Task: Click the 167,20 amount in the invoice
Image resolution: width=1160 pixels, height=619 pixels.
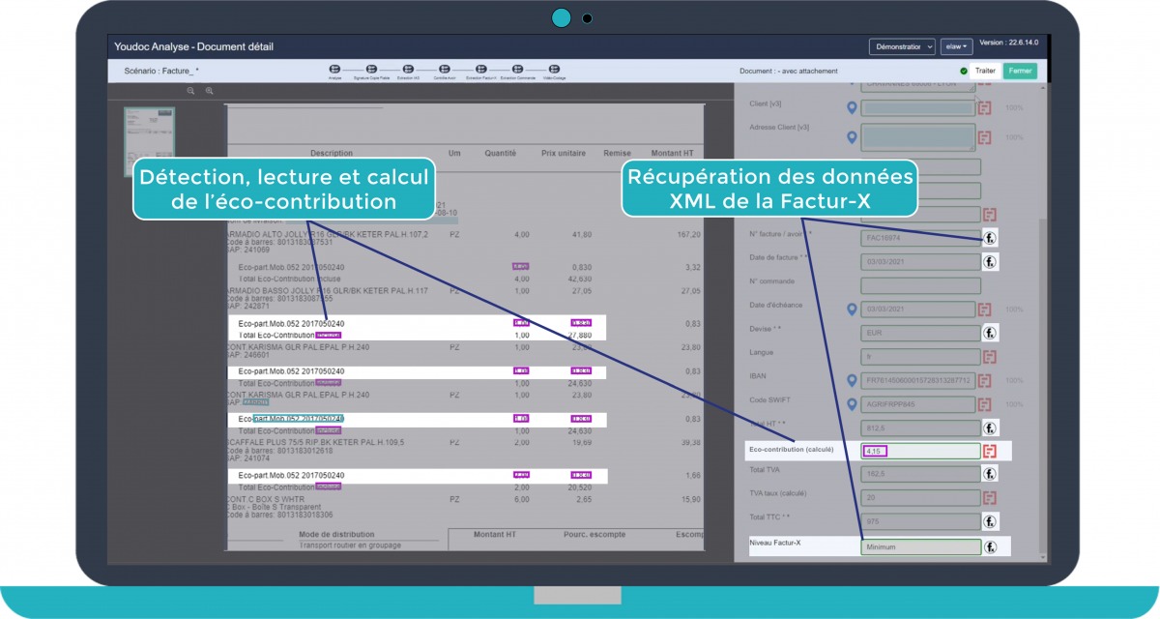Action: point(689,234)
